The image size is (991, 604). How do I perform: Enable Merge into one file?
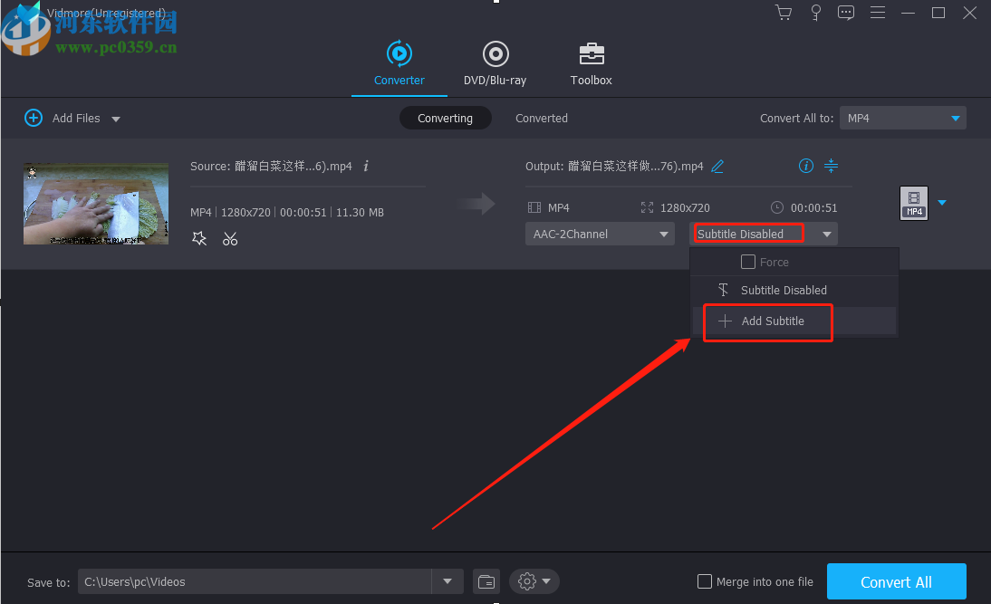(705, 581)
